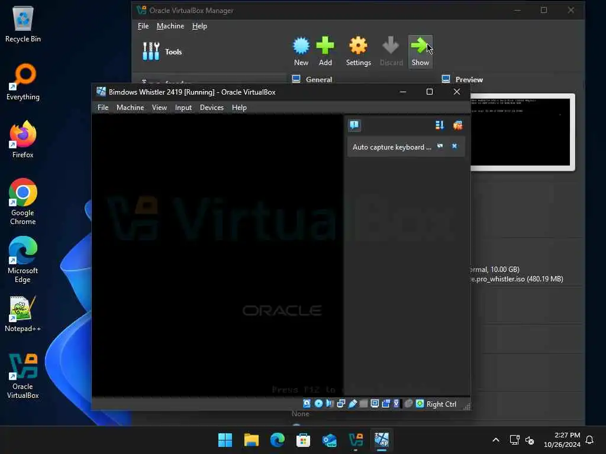
Task: Click the General section header in Manager
Action: (x=319, y=80)
